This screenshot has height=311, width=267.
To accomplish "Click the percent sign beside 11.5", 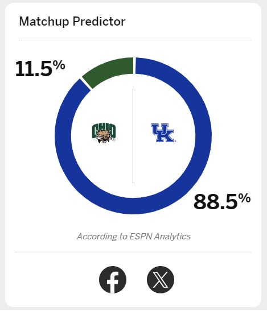I will pyautogui.click(x=60, y=65).
